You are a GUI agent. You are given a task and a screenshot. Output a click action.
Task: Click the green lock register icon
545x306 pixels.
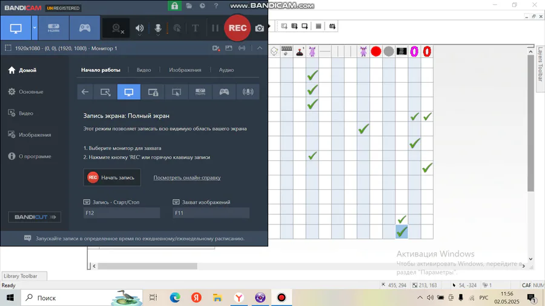click(x=174, y=6)
